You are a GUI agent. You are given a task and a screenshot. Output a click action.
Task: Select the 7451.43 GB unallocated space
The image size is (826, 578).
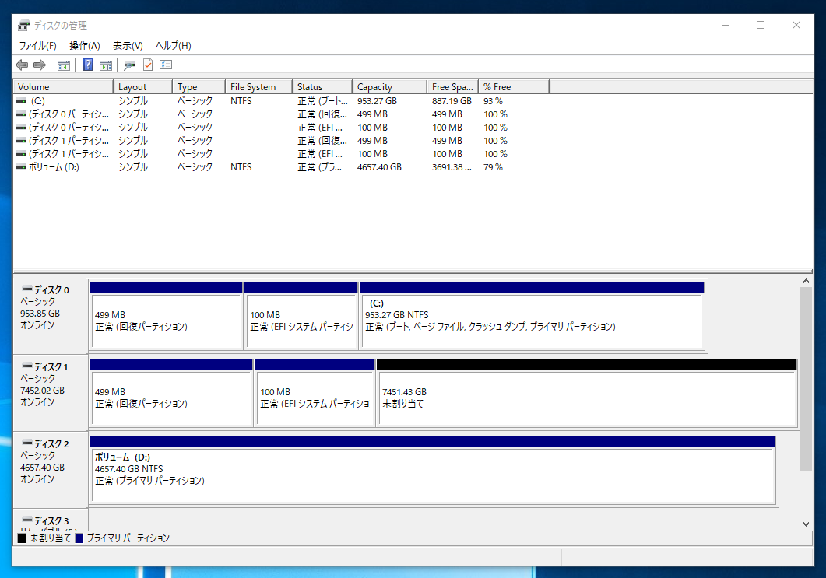pyautogui.click(x=584, y=397)
